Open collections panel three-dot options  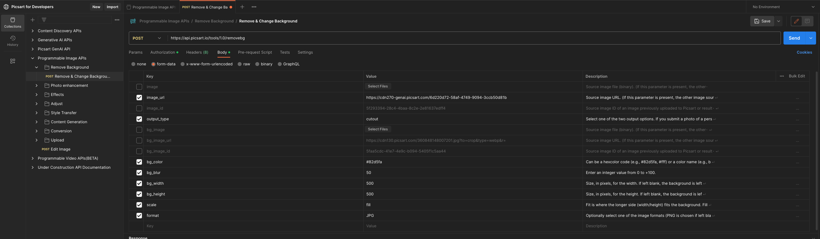click(x=117, y=20)
